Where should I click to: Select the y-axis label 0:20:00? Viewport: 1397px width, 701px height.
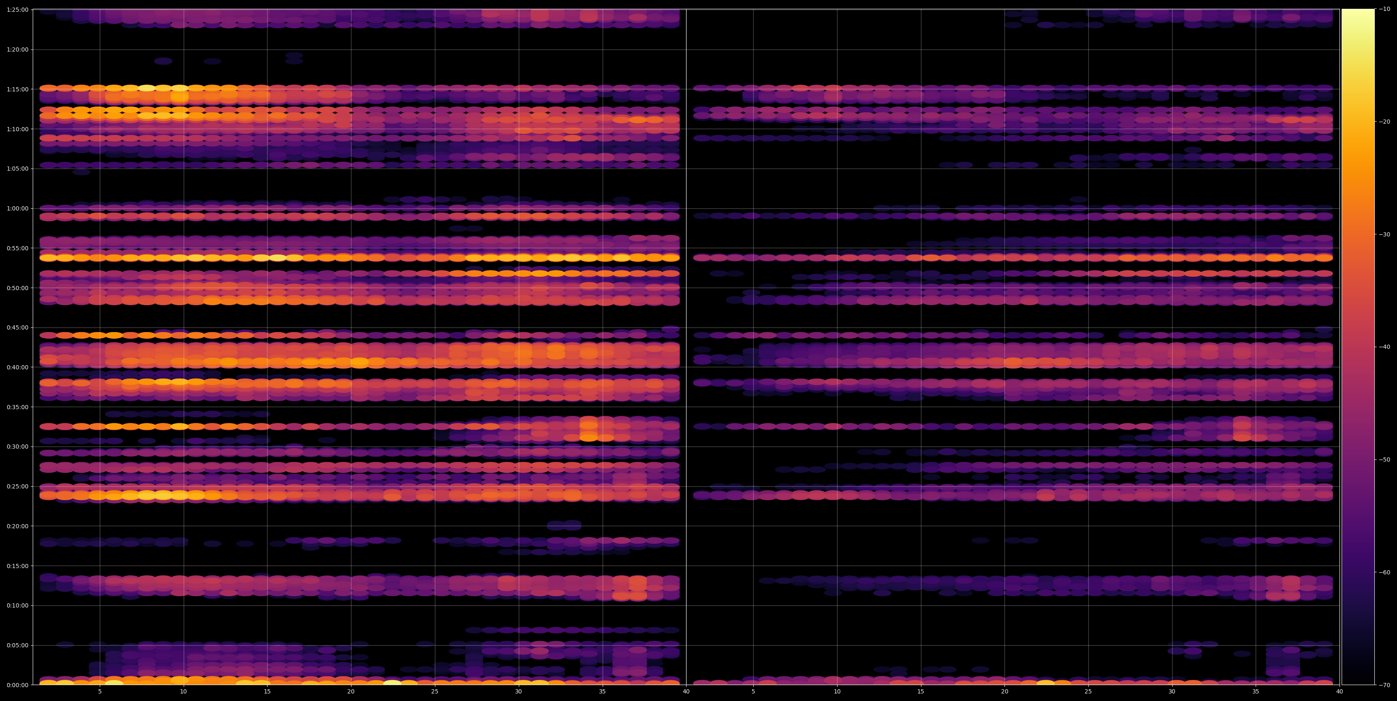point(17,526)
